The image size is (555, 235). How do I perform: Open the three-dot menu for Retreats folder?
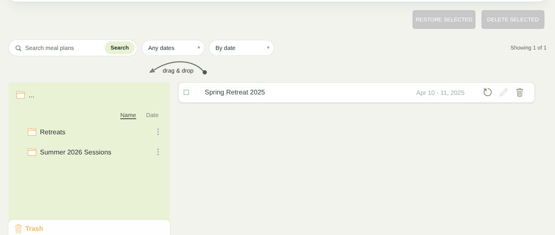(x=158, y=132)
